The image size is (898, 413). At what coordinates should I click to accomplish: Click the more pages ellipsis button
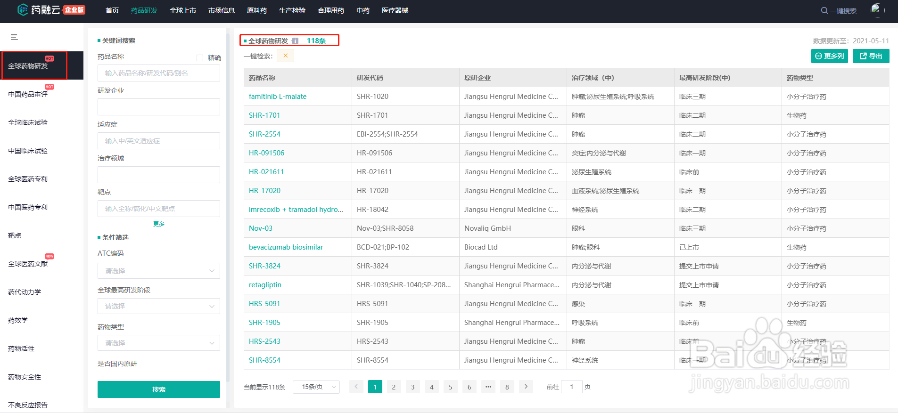coord(488,387)
